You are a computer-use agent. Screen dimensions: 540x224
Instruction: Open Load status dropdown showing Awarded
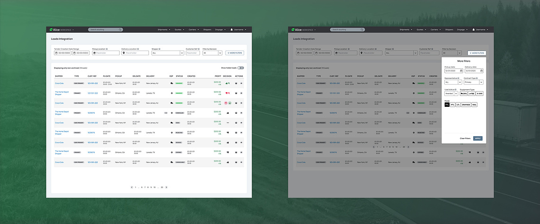[x=451, y=93]
